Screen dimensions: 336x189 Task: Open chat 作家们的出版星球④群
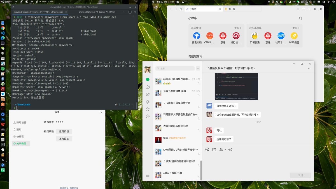tap(178, 128)
